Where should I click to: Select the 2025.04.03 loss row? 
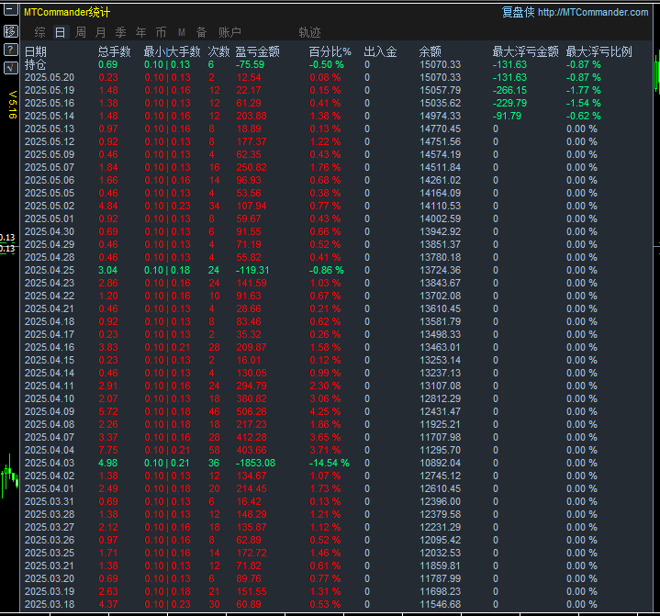(336, 463)
